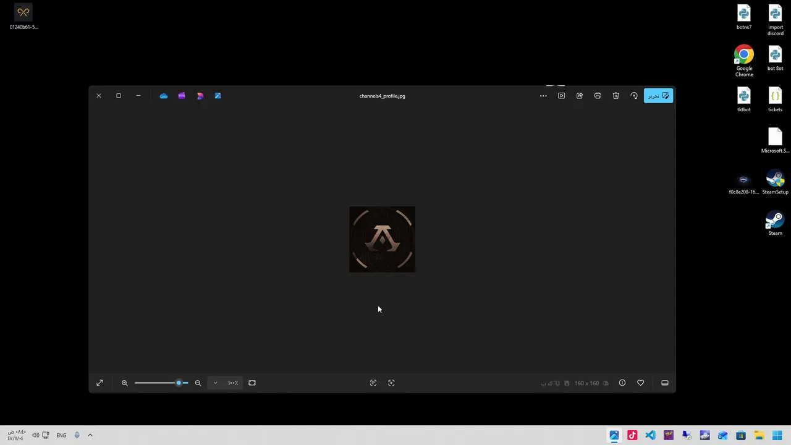The width and height of the screenshot is (791, 445).
Task: Click the blue image editor app icon
Action: point(218,96)
